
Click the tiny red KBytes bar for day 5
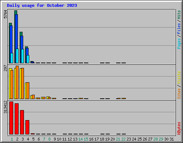pyautogui.click(x=33, y=134)
